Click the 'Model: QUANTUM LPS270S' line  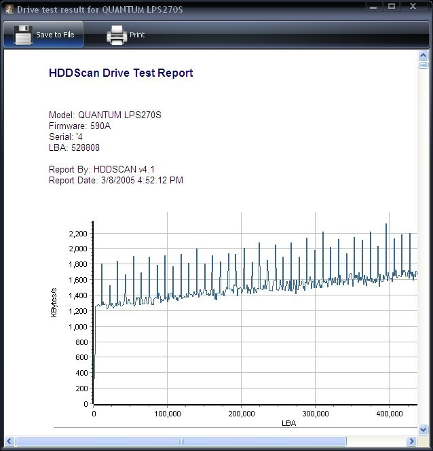pyautogui.click(x=105, y=115)
